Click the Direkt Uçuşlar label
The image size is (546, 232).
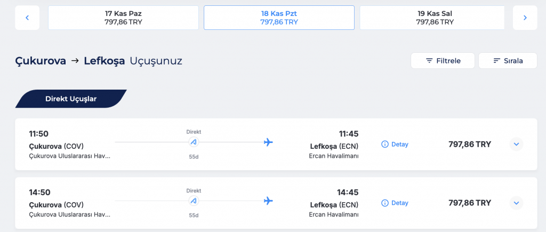(x=71, y=99)
